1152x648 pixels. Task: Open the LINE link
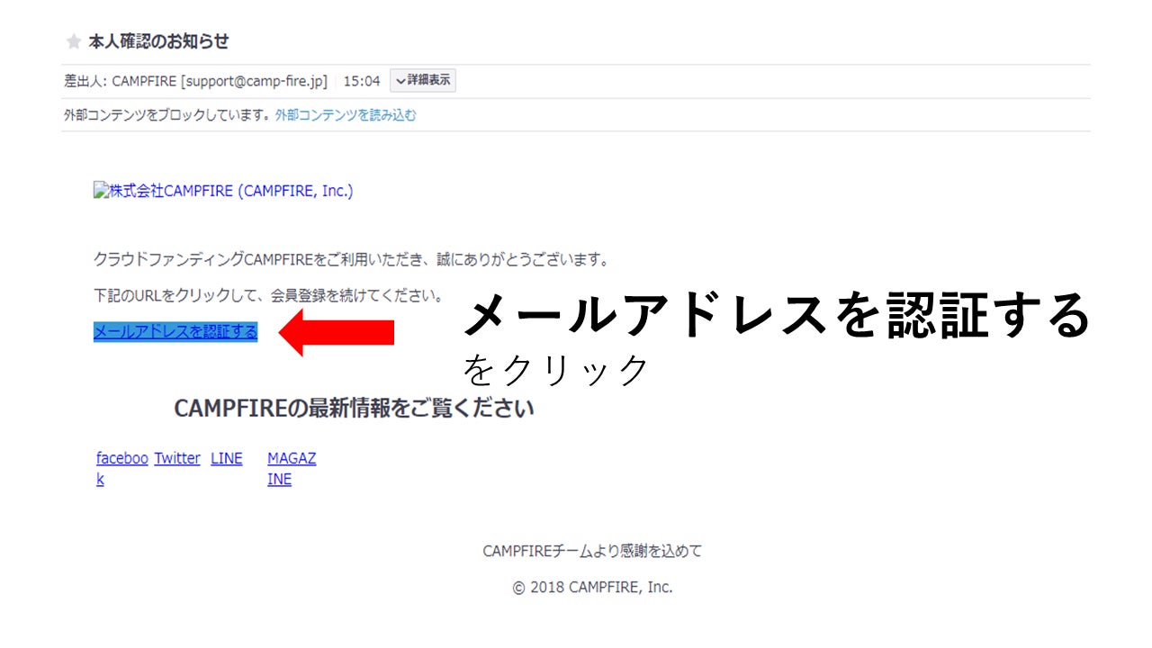click(x=227, y=459)
